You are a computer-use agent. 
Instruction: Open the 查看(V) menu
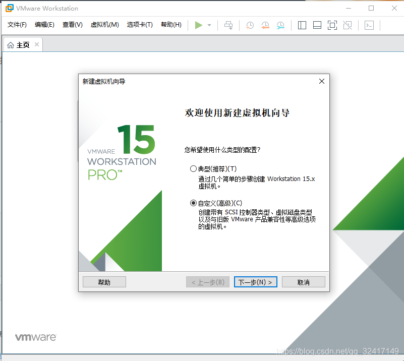[73, 25]
